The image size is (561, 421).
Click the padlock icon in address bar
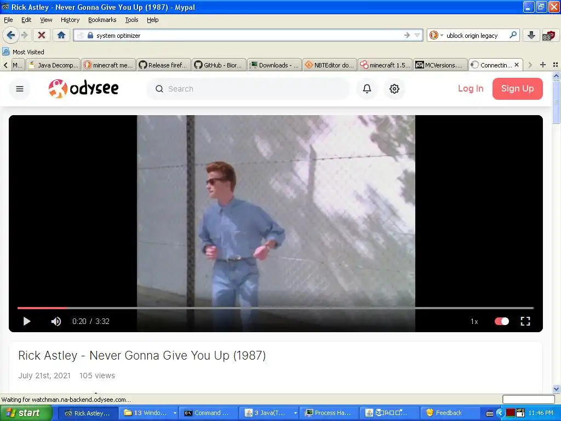(90, 35)
